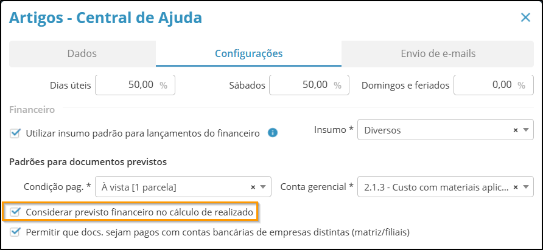Close the Artigos - Central de Ajuda dialog

point(525,17)
